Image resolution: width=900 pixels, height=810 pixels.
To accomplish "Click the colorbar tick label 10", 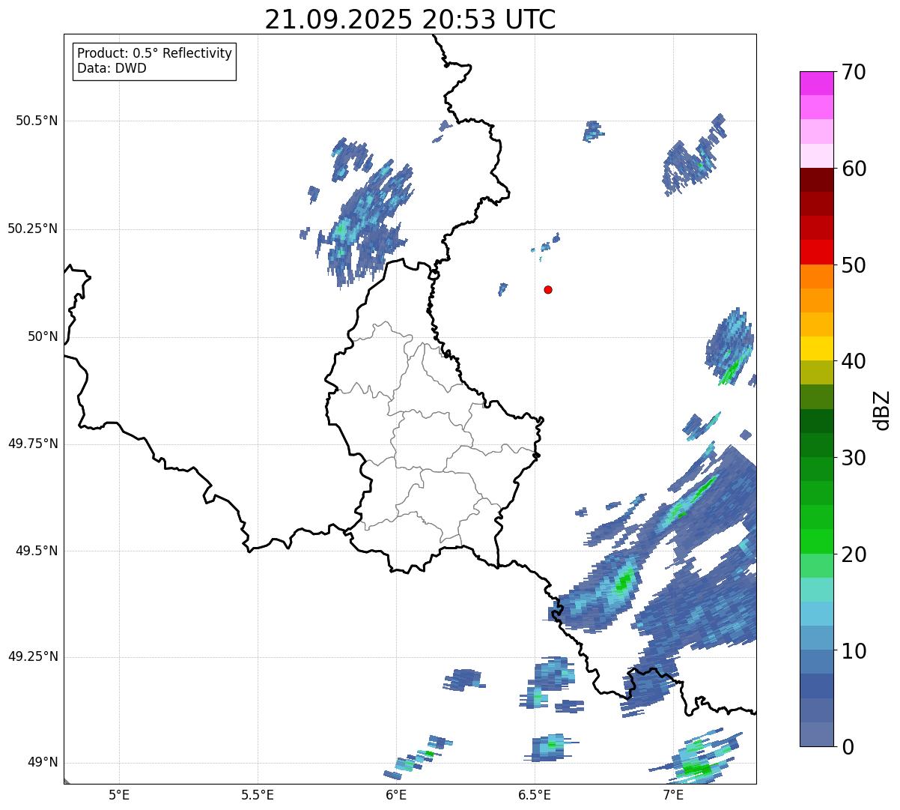I will click(854, 650).
